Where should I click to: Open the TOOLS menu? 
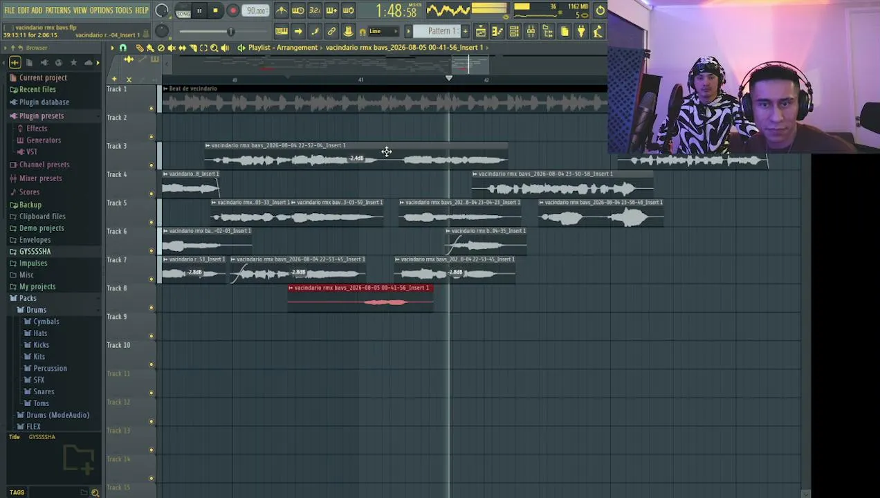124,10
